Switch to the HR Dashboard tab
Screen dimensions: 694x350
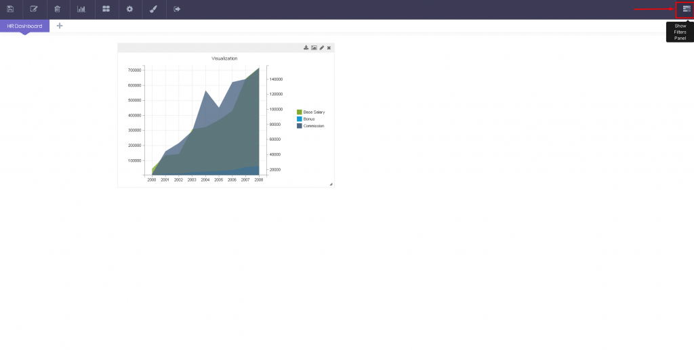tap(24, 26)
